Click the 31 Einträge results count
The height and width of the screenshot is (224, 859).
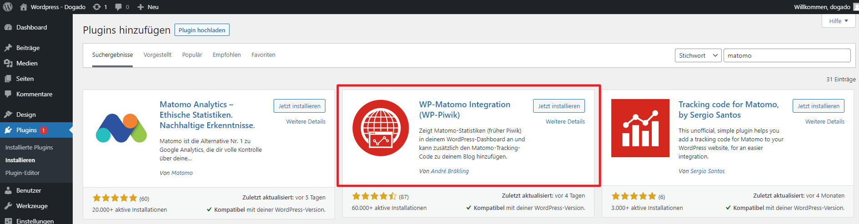[x=841, y=80]
